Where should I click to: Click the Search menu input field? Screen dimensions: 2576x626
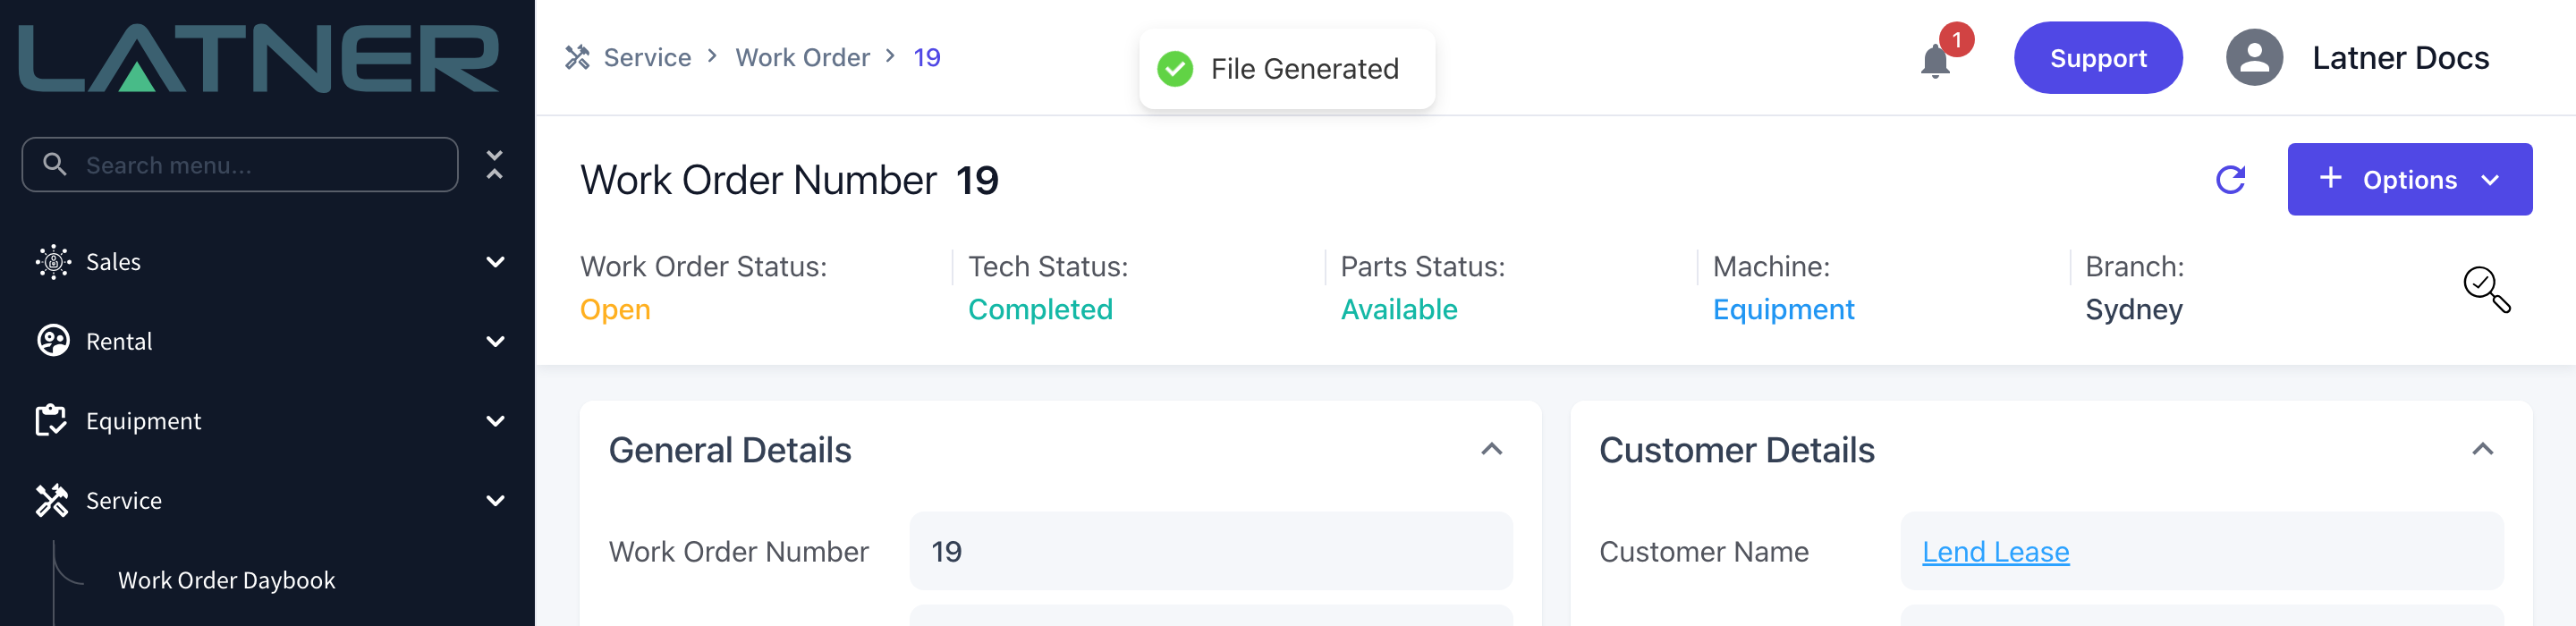240,165
